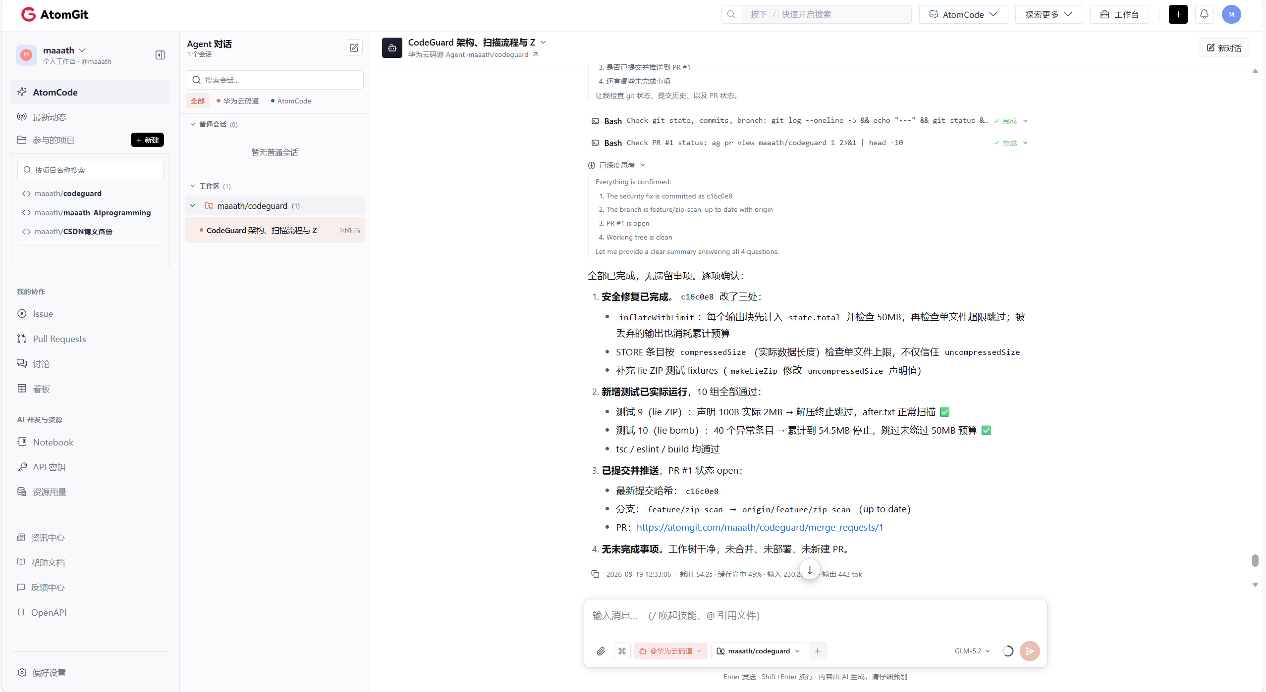The image size is (1266, 692).
Task: Click the black plus create button
Action: coord(1178,14)
